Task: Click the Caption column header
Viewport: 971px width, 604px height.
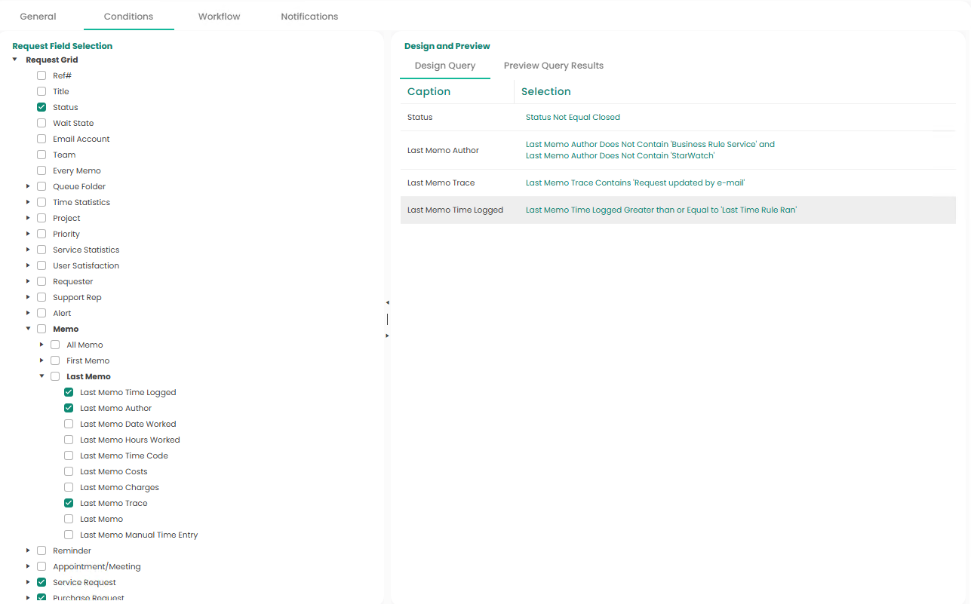Action: 429,91
